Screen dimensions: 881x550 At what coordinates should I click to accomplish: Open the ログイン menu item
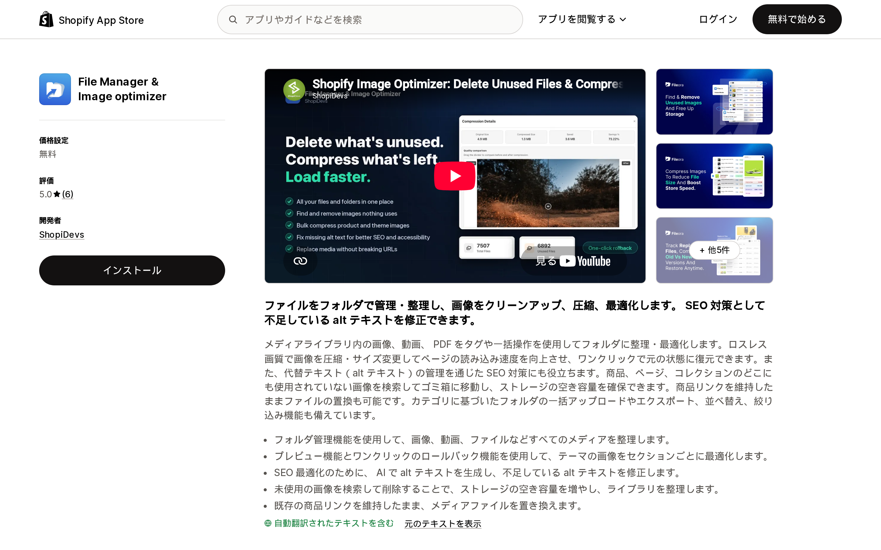point(718,19)
